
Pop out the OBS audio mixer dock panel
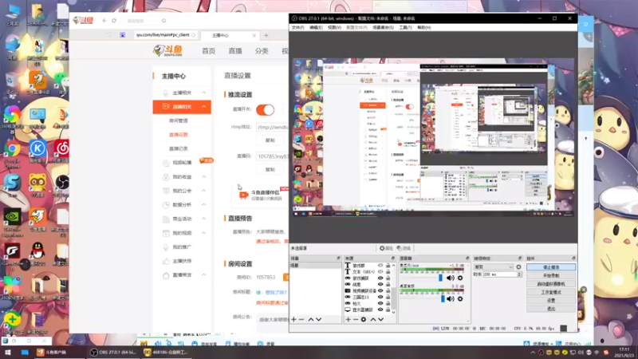pos(467,258)
